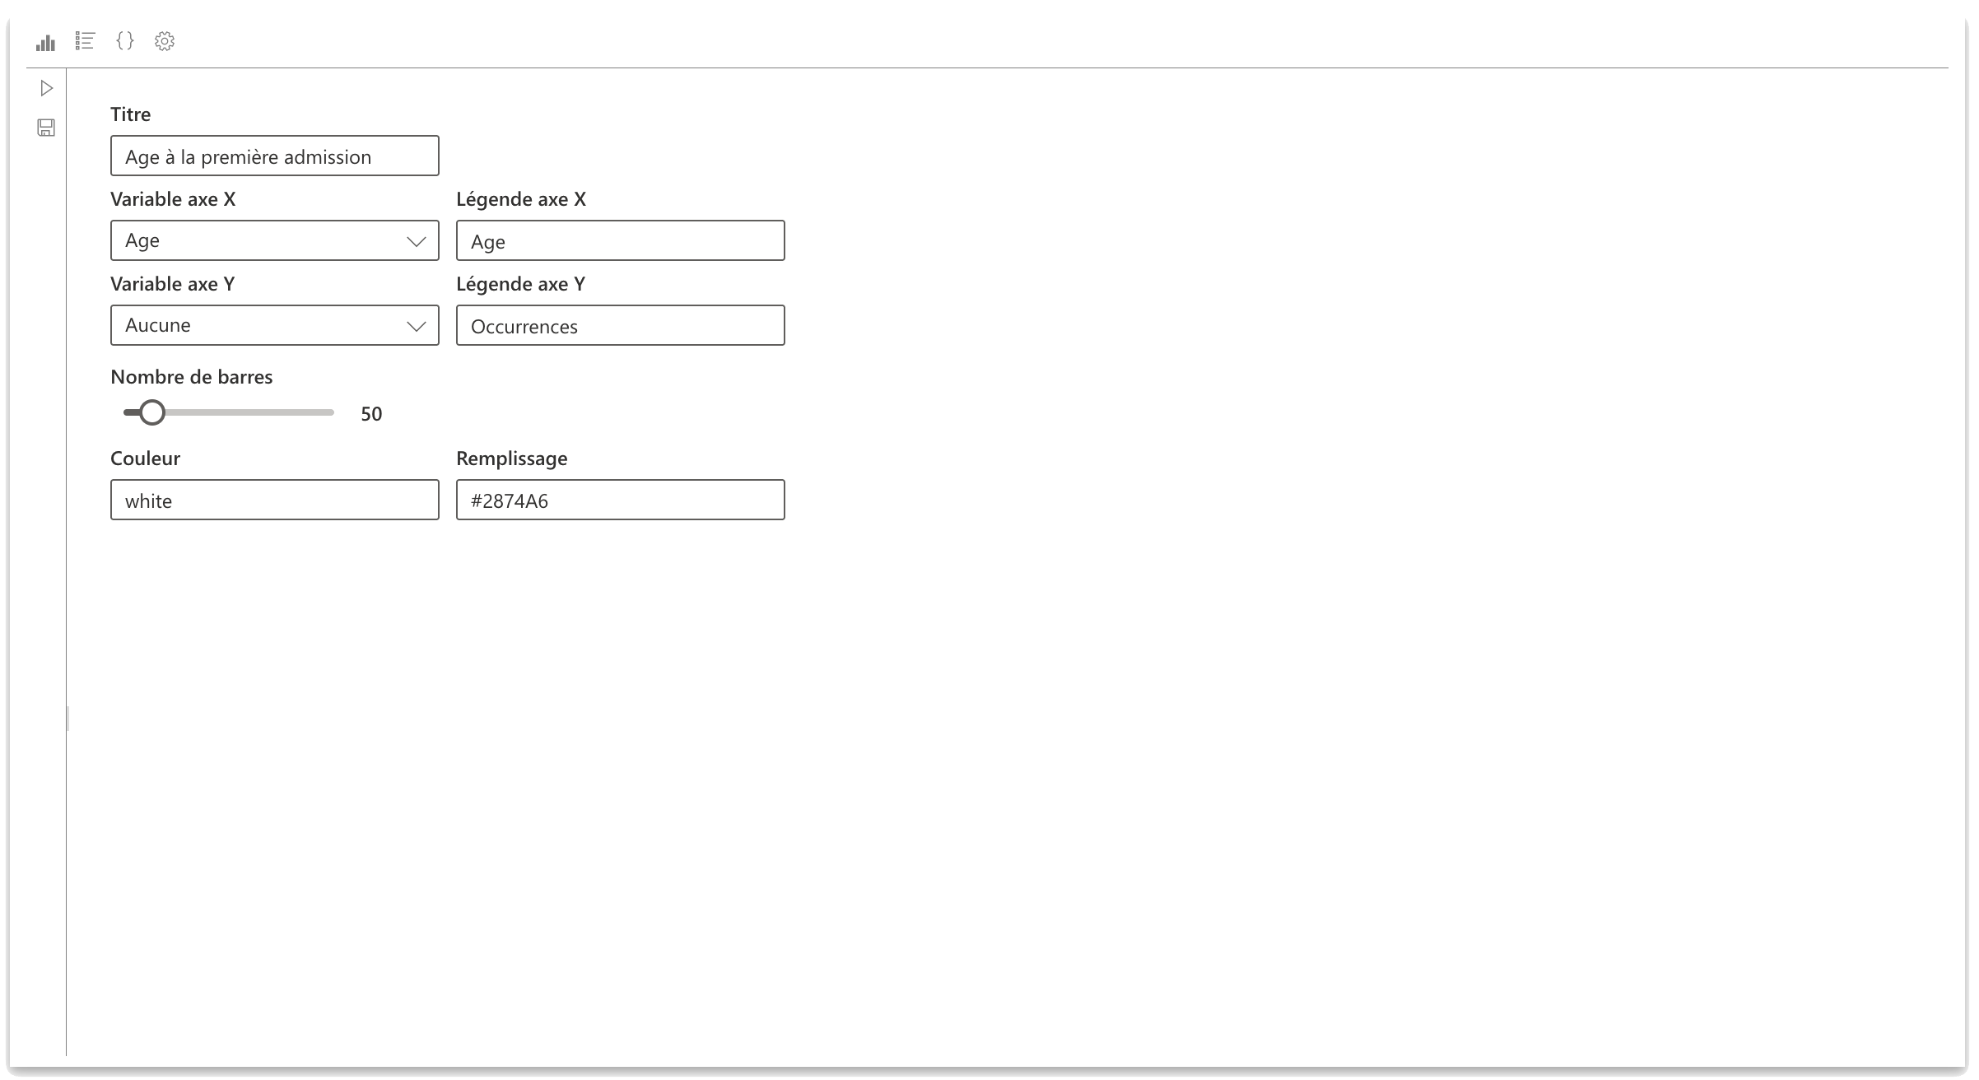Drag the Nombre de barres slider to 50

[x=149, y=414]
